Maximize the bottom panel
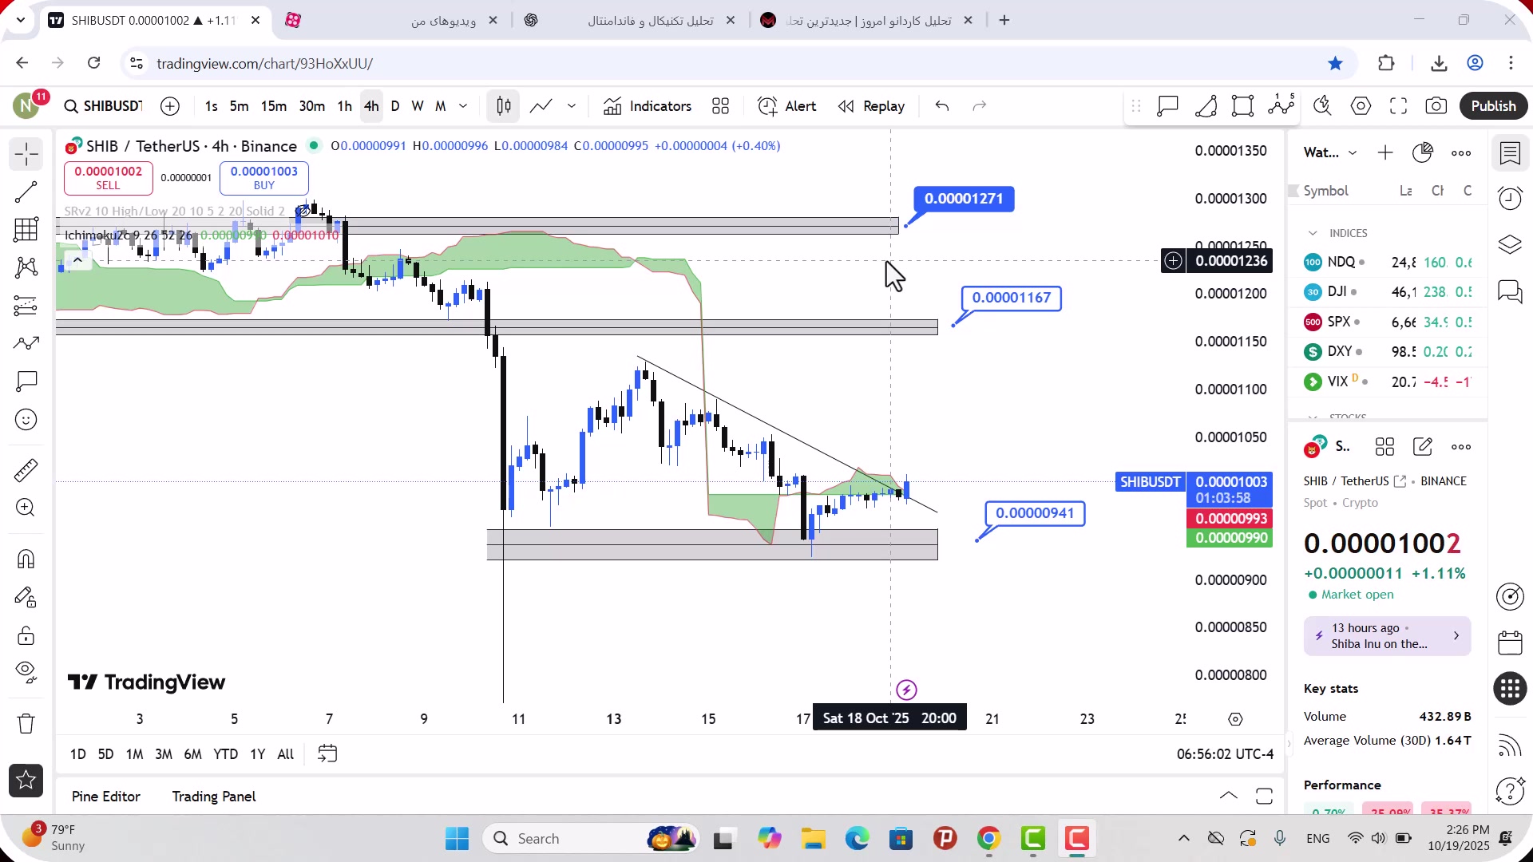Screen dimensions: 1533x862 [x=1264, y=796]
